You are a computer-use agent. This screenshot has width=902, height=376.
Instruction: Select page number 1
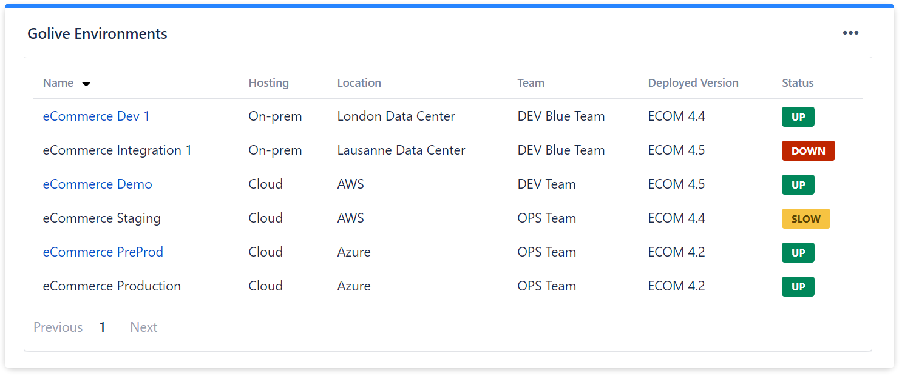click(x=102, y=327)
